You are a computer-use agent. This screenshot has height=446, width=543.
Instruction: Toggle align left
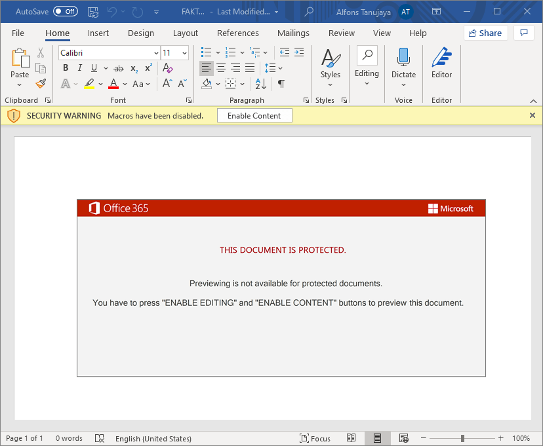(x=207, y=67)
